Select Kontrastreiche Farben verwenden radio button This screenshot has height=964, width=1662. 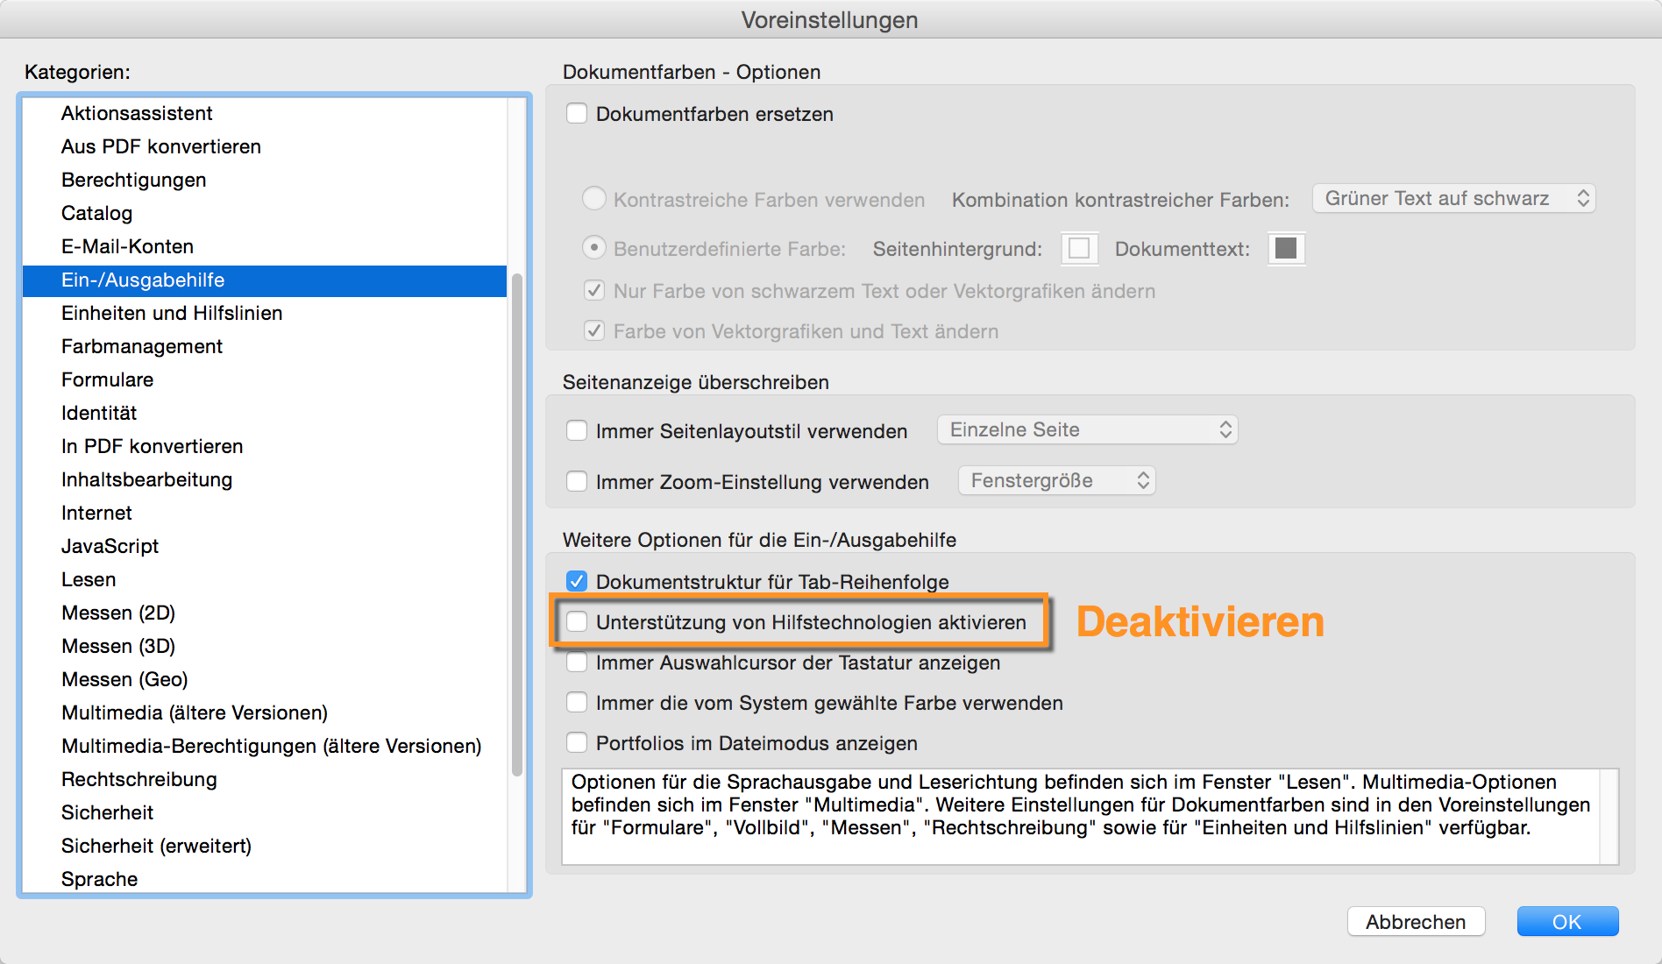594,199
